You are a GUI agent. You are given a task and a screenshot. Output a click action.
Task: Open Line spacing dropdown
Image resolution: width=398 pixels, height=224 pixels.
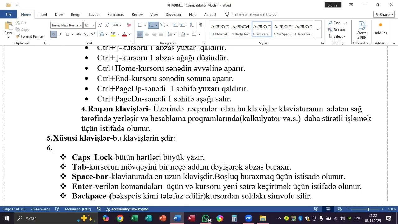click(x=171, y=34)
